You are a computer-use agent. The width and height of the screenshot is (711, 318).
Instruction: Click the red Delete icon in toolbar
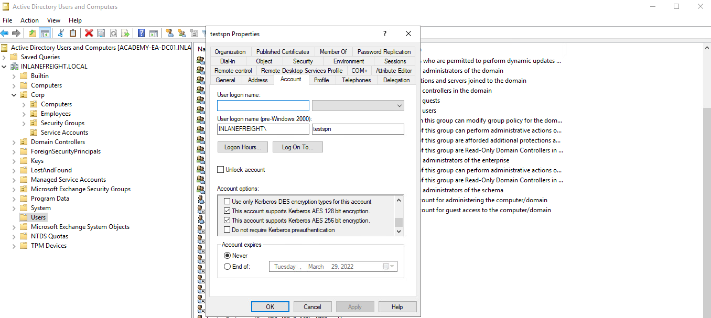coord(89,33)
